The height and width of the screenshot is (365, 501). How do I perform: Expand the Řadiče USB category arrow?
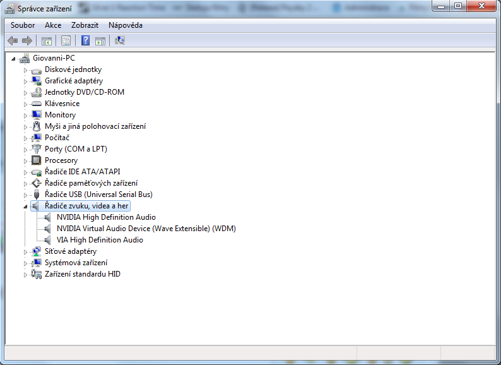coord(25,195)
